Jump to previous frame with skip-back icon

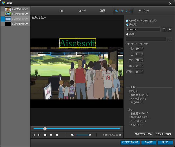point(34,135)
